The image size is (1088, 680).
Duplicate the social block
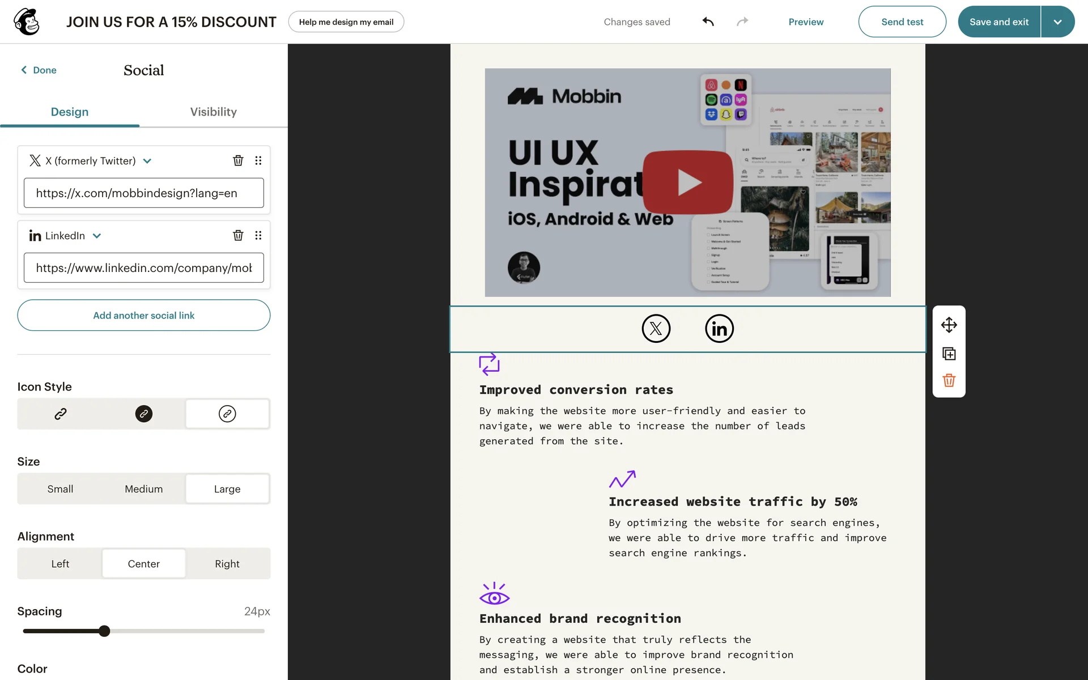tap(949, 354)
